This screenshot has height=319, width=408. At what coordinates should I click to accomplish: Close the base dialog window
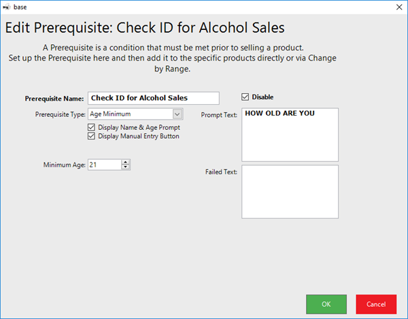tap(398, 6)
